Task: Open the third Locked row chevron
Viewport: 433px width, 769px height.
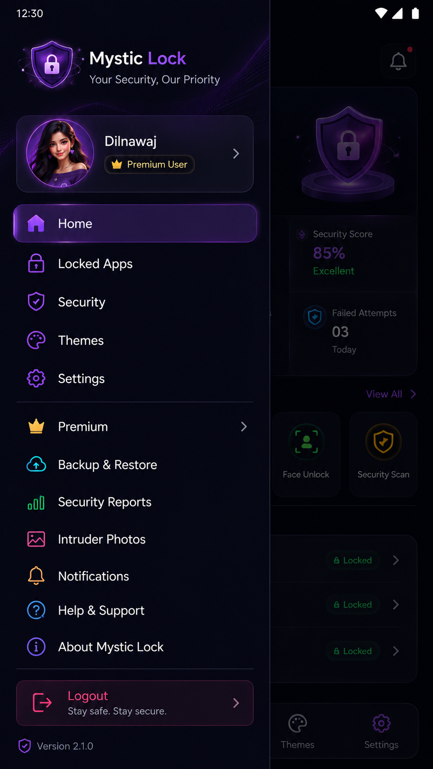Action: click(x=396, y=651)
